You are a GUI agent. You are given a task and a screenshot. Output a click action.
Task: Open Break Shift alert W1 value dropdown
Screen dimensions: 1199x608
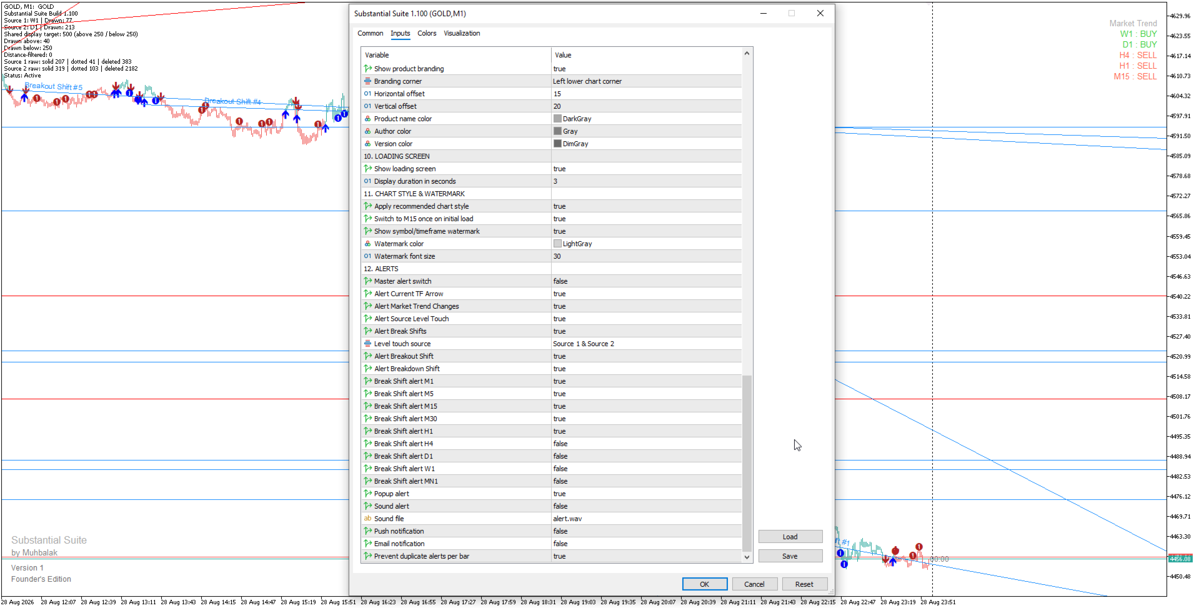click(646, 469)
